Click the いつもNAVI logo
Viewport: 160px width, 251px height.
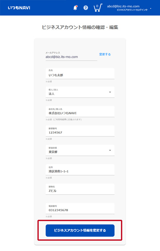[19, 8]
